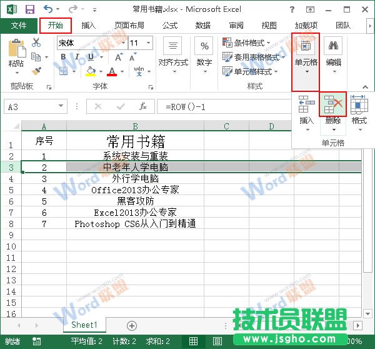The image size is (375, 349).
Task: Toggle Underline formatting
Action: (x=91, y=58)
